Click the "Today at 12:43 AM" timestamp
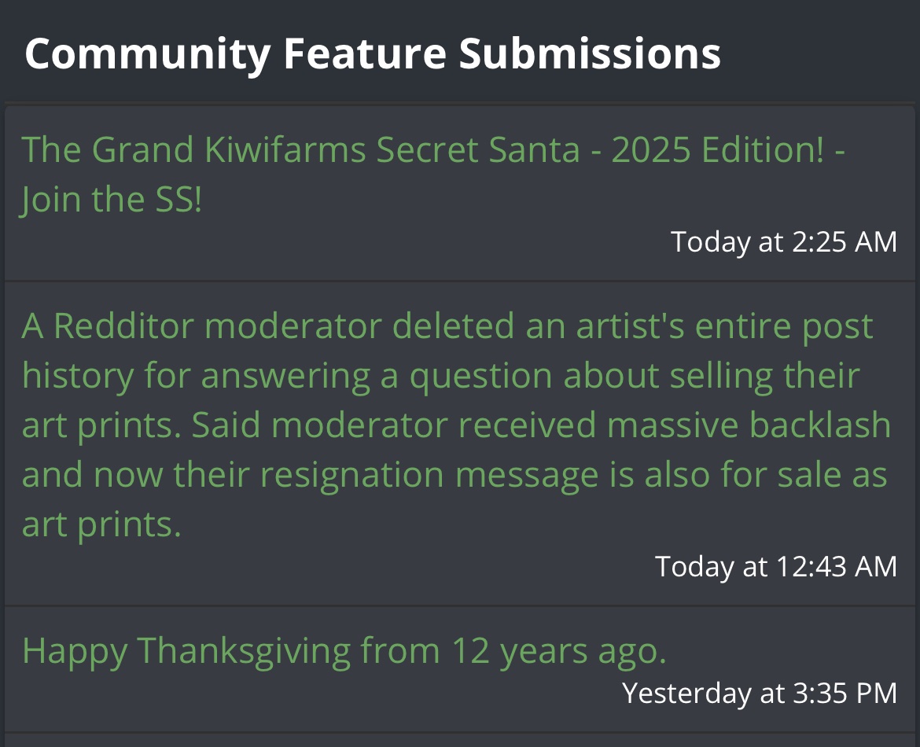Image resolution: width=920 pixels, height=747 pixels. point(776,566)
